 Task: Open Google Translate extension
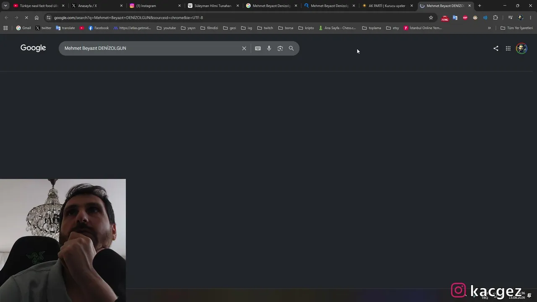(455, 18)
